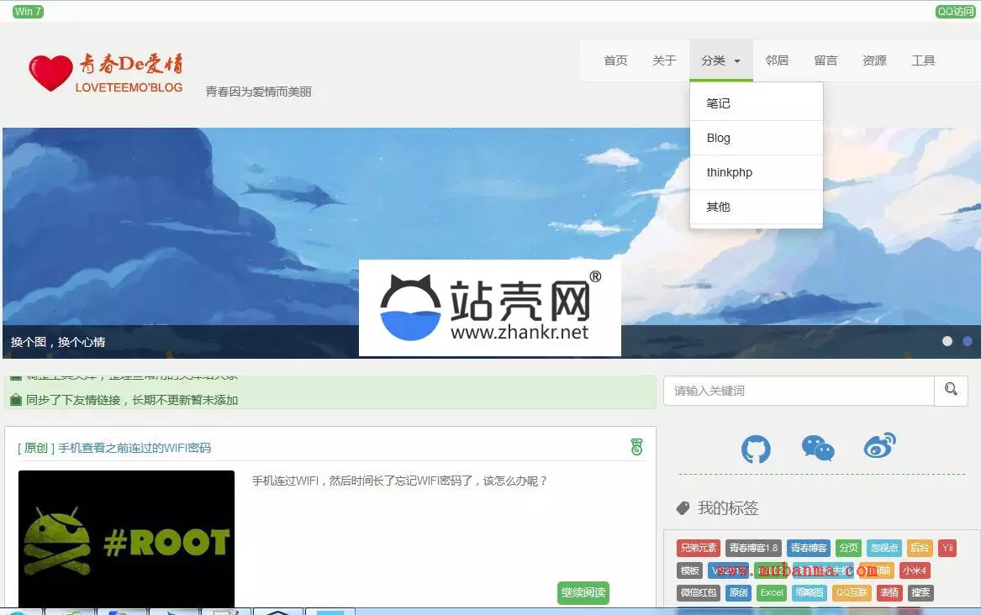The width and height of the screenshot is (981, 615).
Task: Open the #ROOT article thumbnail
Action: pos(126,539)
